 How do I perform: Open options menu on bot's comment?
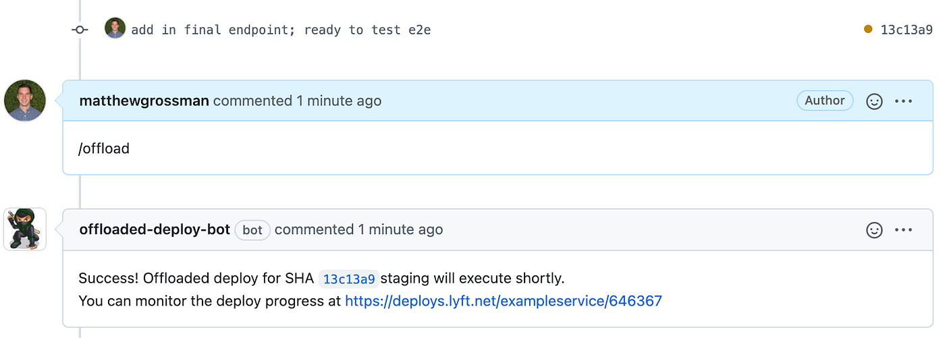(903, 230)
